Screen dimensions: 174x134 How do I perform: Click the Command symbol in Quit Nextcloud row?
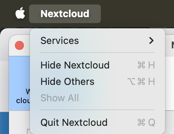142,122
